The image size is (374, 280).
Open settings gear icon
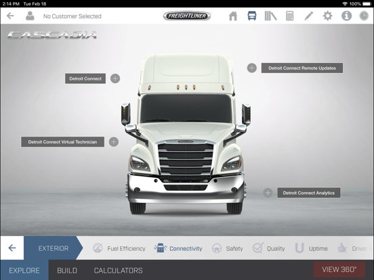pyautogui.click(x=327, y=16)
